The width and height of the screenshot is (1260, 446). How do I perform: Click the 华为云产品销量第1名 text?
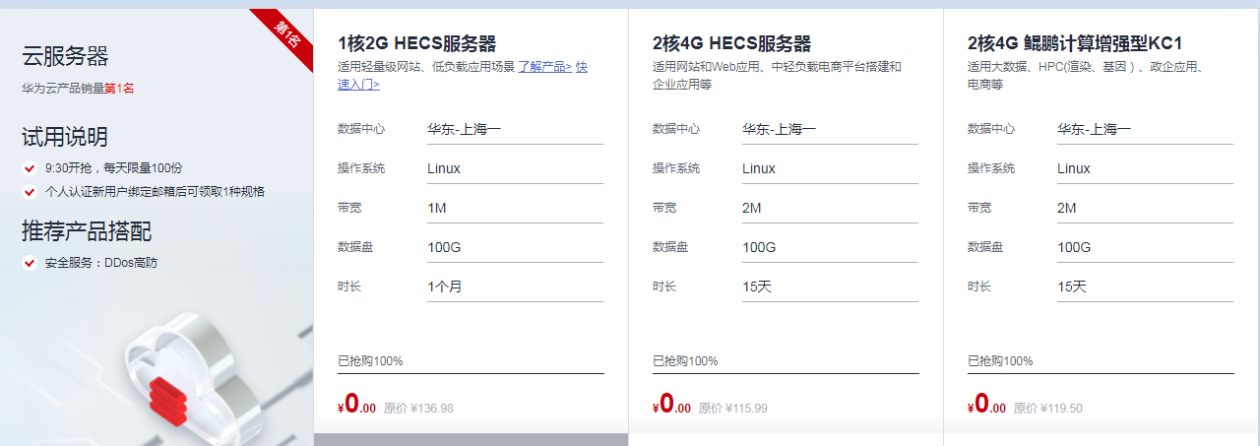pyautogui.click(x=78, y=88)
